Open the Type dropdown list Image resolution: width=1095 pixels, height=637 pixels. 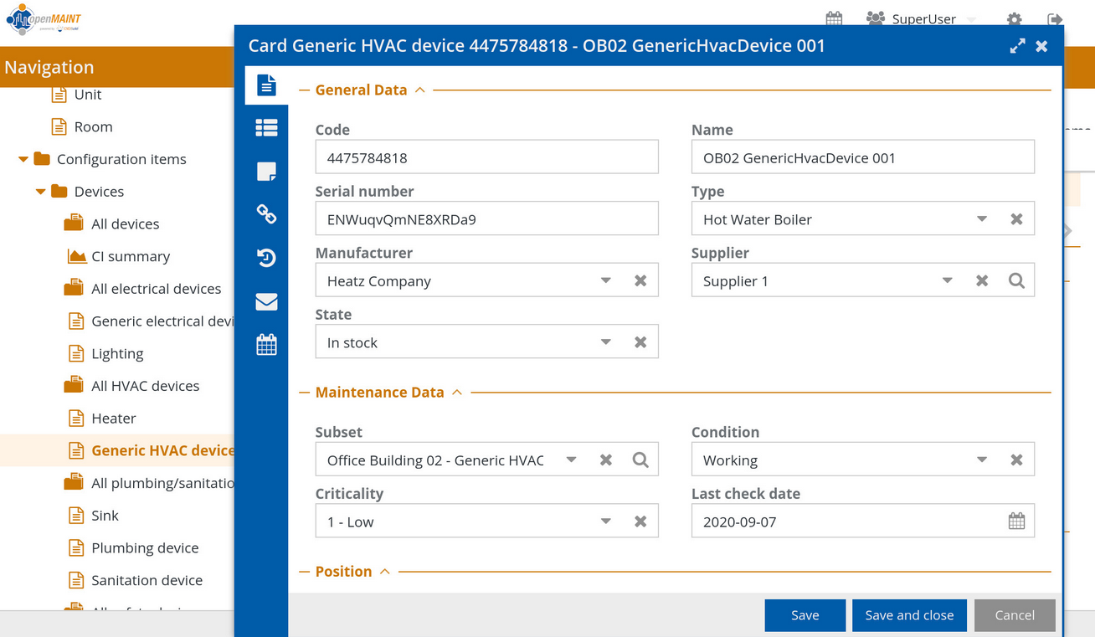click(x=982, y=219)
